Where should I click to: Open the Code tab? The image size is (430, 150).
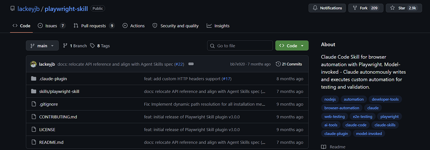[x=21, y=26]
